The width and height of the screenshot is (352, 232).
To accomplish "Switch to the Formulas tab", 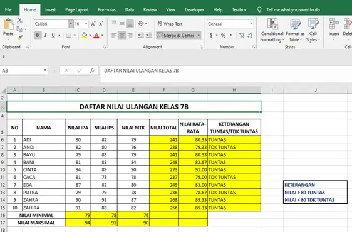I will point(107,9).
